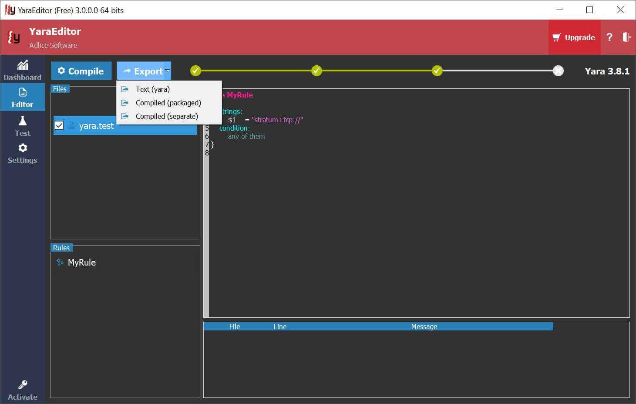Click the YaraEditor logo in header
This screenshot has width=636, height=404.
[x=14, y=38]
